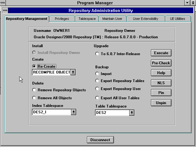Switch to the Privileges tab
This screenshot has height=147, width=196.
pos(62,19)
